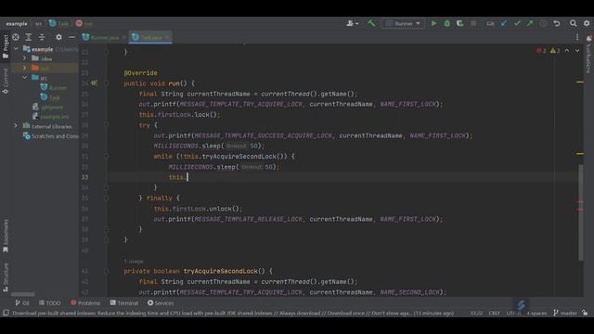Open the Structure tool window tab
Image resolution: width=594 pixels, height=334 pixels.
(x=6, y=276)
